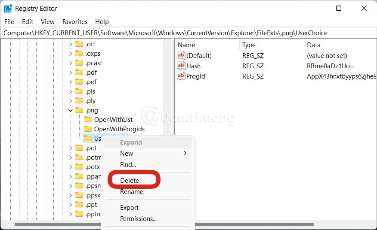The width and height of the screenshot is (377, 230).
Task: Select the .ply folder icon
Action: click(79, 101)
